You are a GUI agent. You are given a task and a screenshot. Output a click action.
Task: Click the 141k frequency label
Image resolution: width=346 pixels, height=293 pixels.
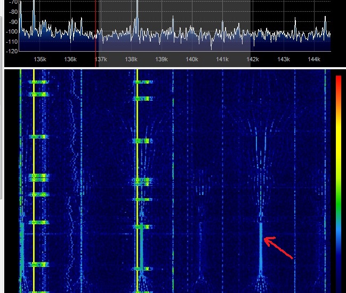coord(222,59)
